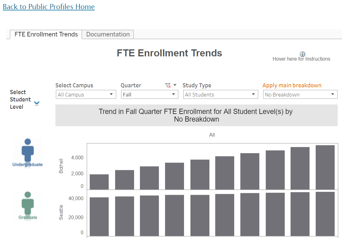The image size is (342, 238).
Task: Clear the Quarter filter icon
Action: 168,85
